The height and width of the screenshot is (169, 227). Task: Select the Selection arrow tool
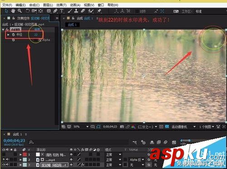[x=6, y=11]
